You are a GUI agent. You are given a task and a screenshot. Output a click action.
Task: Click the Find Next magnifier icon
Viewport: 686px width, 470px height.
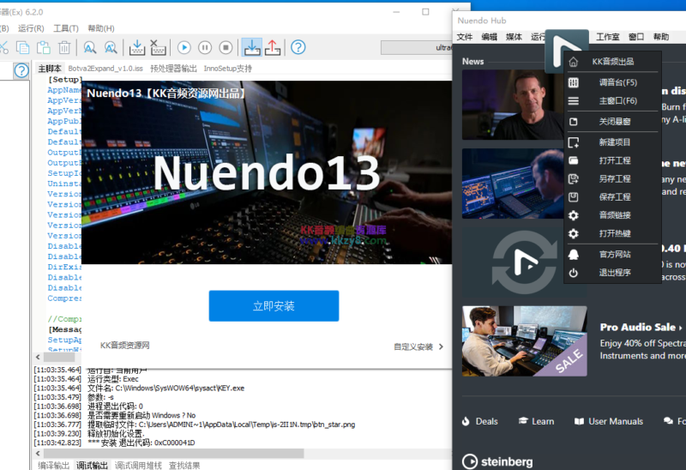click(x=111, y=47)
